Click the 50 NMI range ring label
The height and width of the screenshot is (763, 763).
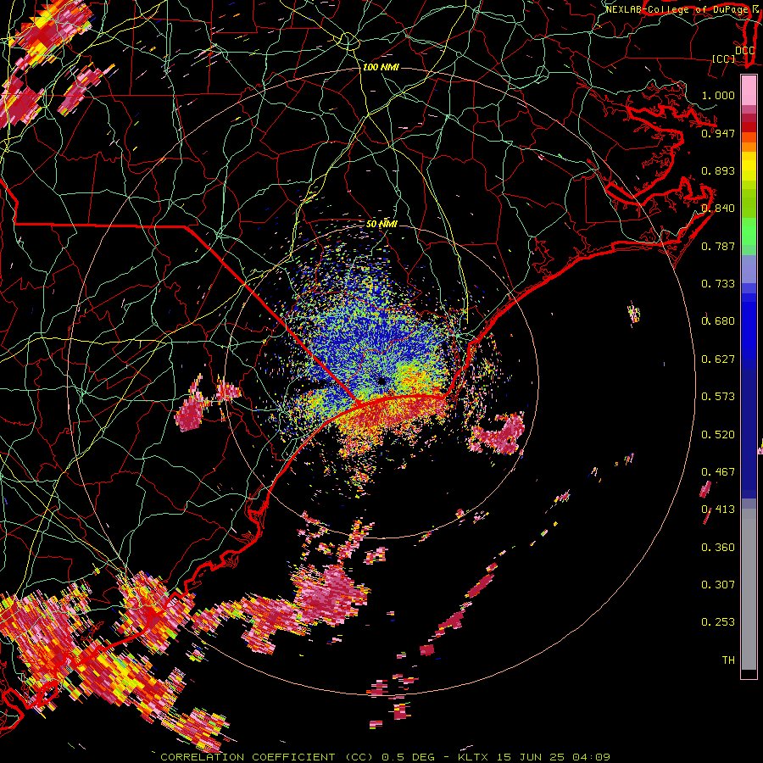[x=381, y=224]
